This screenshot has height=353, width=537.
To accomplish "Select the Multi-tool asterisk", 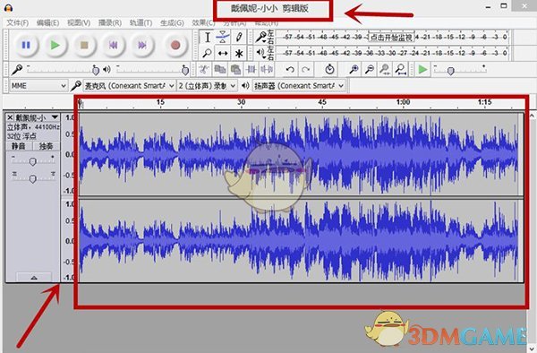I will pyautogui.click(x=239, y=53).
